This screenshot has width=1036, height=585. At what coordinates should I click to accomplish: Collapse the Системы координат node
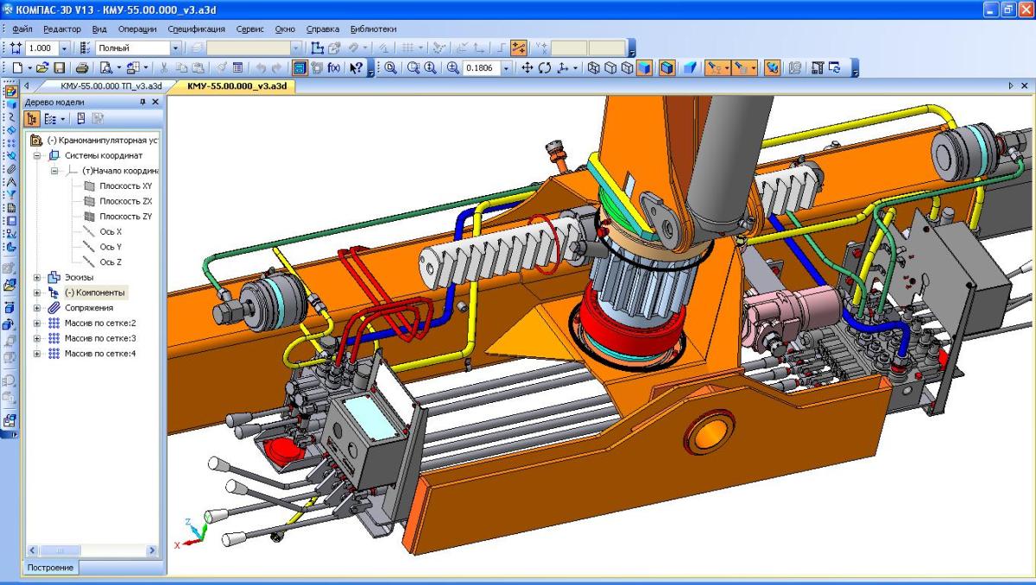point(38,155)
